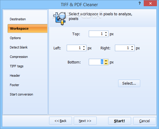Image resolution: width=159 pixels, height=129 pixels.
Task: Advance with the Next >> button
Action: (x=85, y=121)
